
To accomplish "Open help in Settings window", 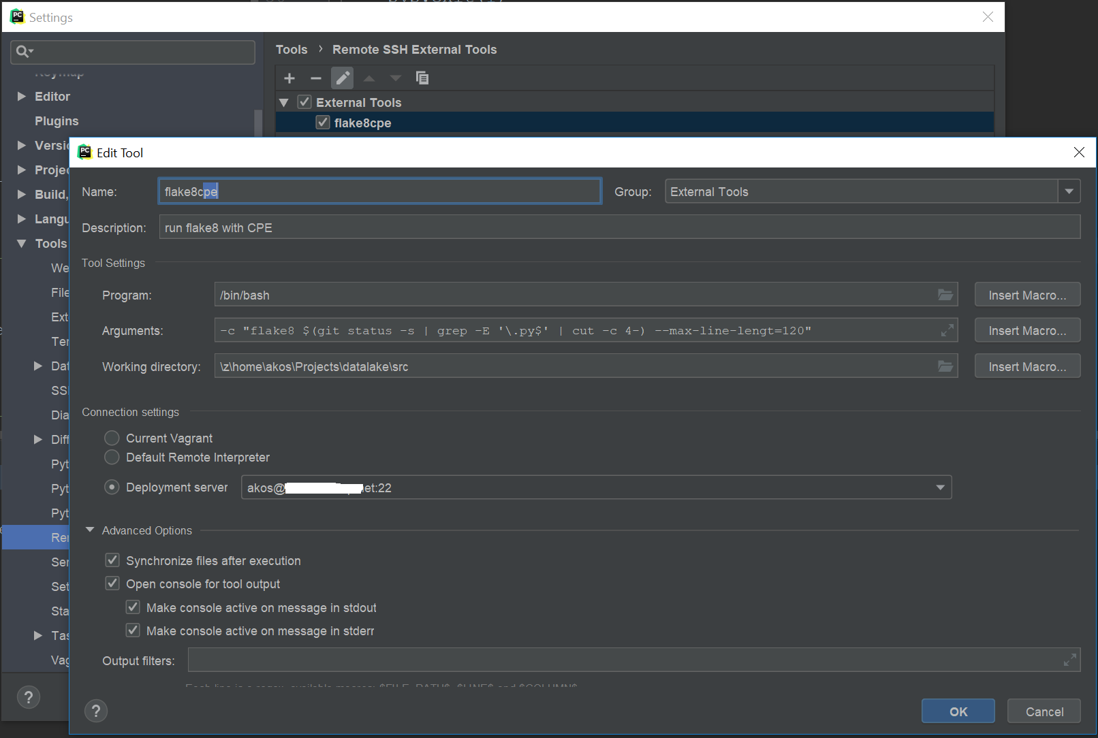I will coord(29,697).
